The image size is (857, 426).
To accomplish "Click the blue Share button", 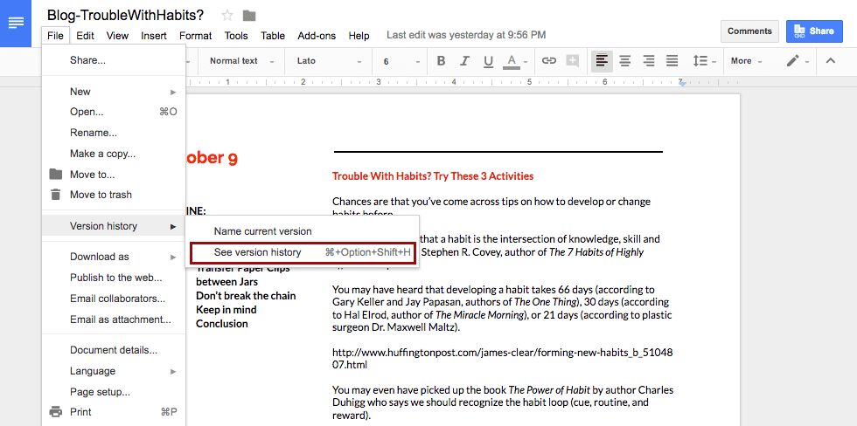I will 813,31.
